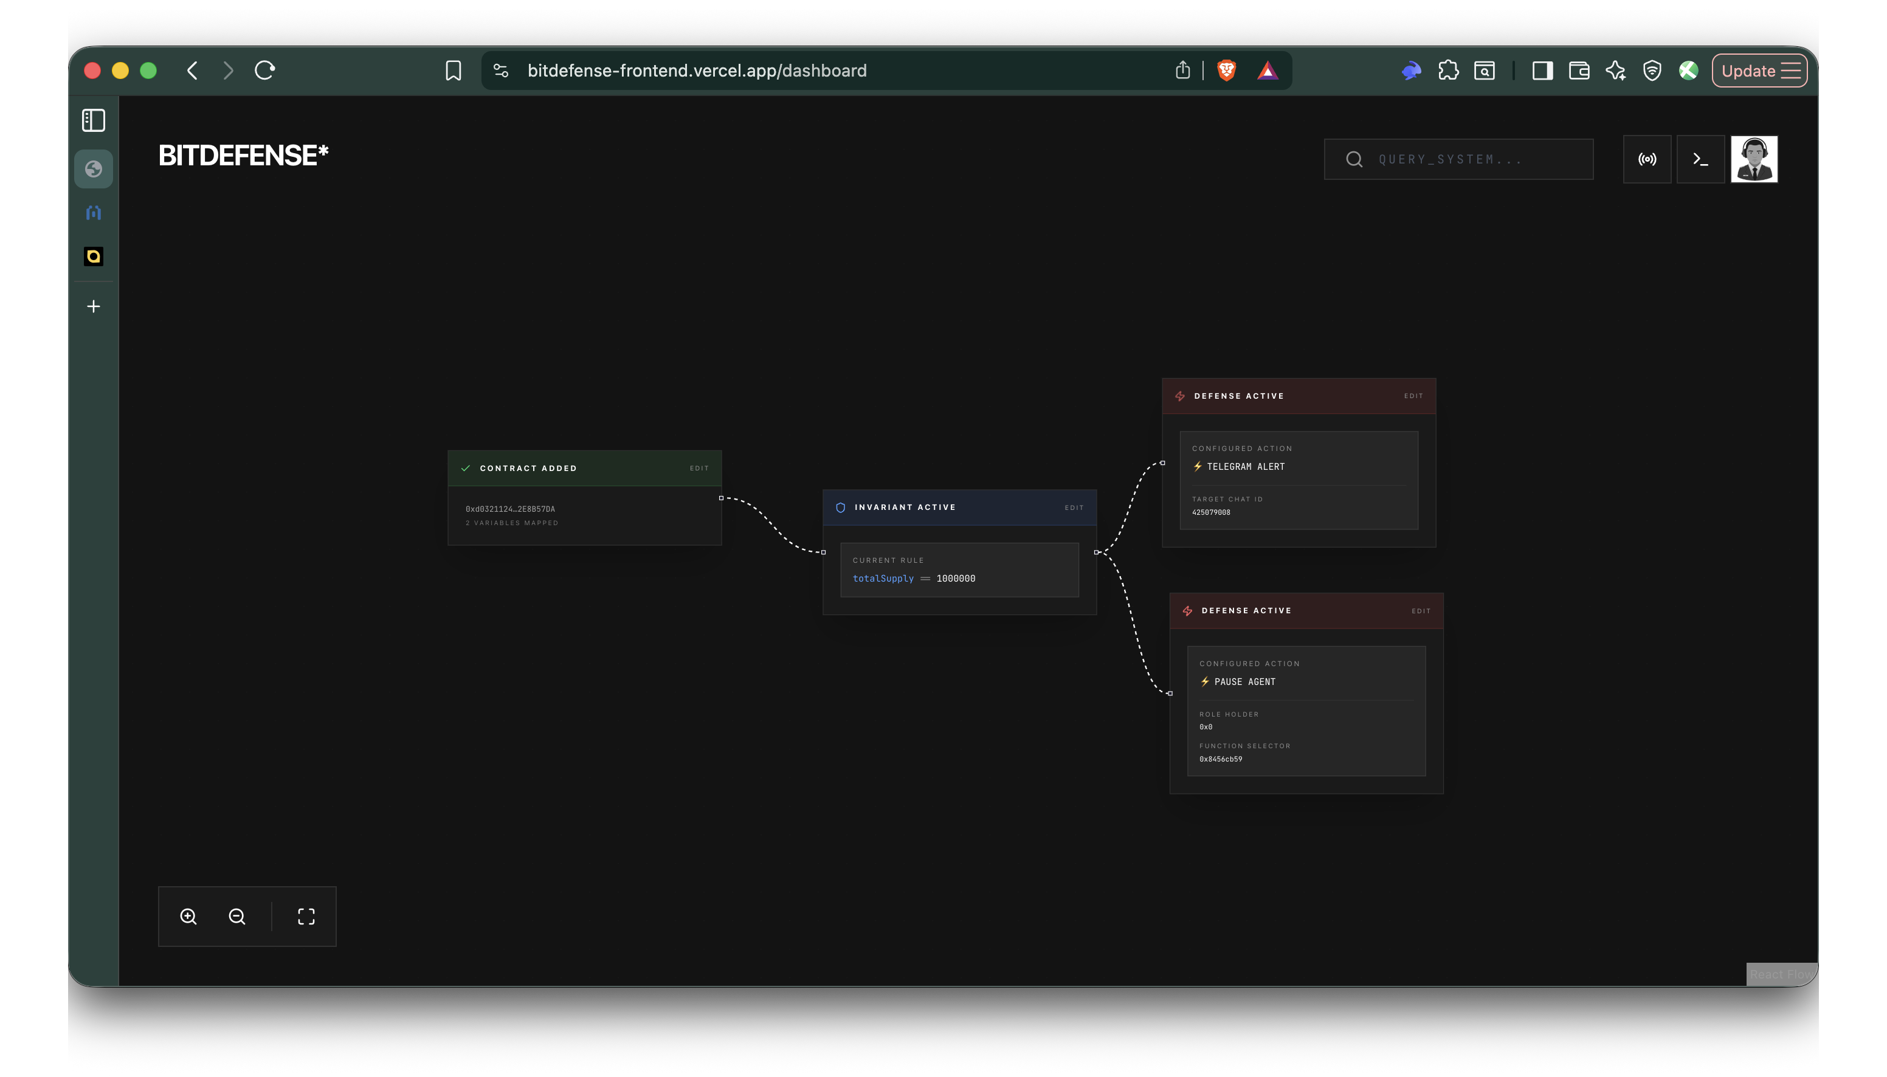1887x1077 pixels.
Task: Open the broadcast signal icon button
Action: (x=1647, y=159)
